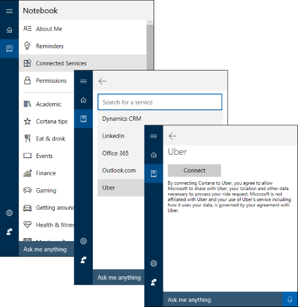Click the back arrow above the service search box
The width and height of the screenshot is (298, 307).
pyautogui.click(x=102, y=81)
